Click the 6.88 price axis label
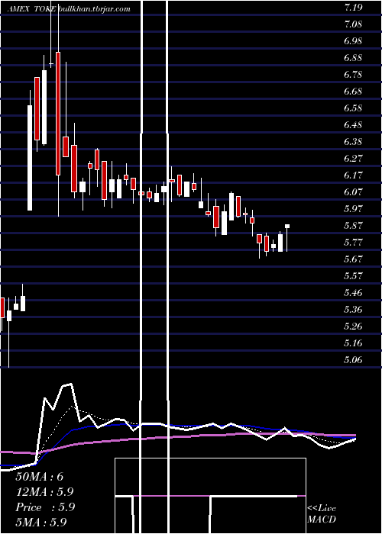Viewport: 382px width, 534px height. (x=353, y=58)
